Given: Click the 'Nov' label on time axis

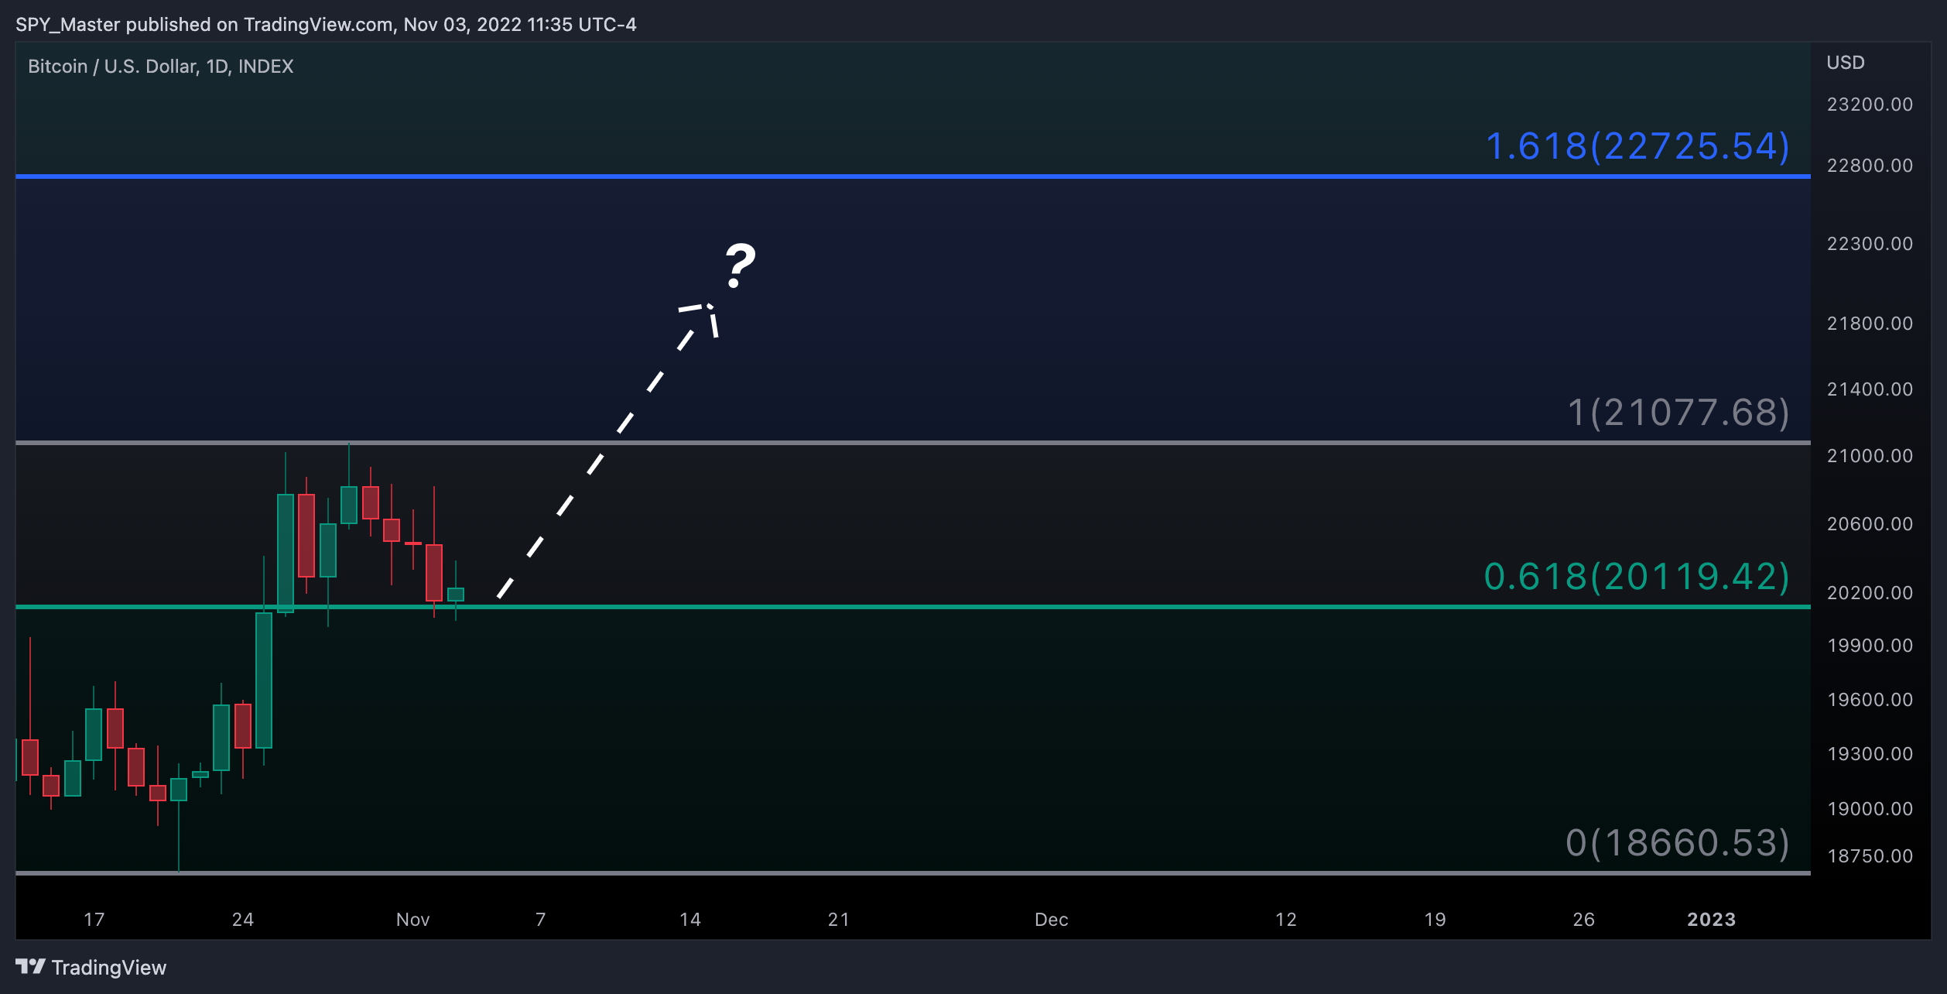Looking at the screenshot, I should 413,920.
